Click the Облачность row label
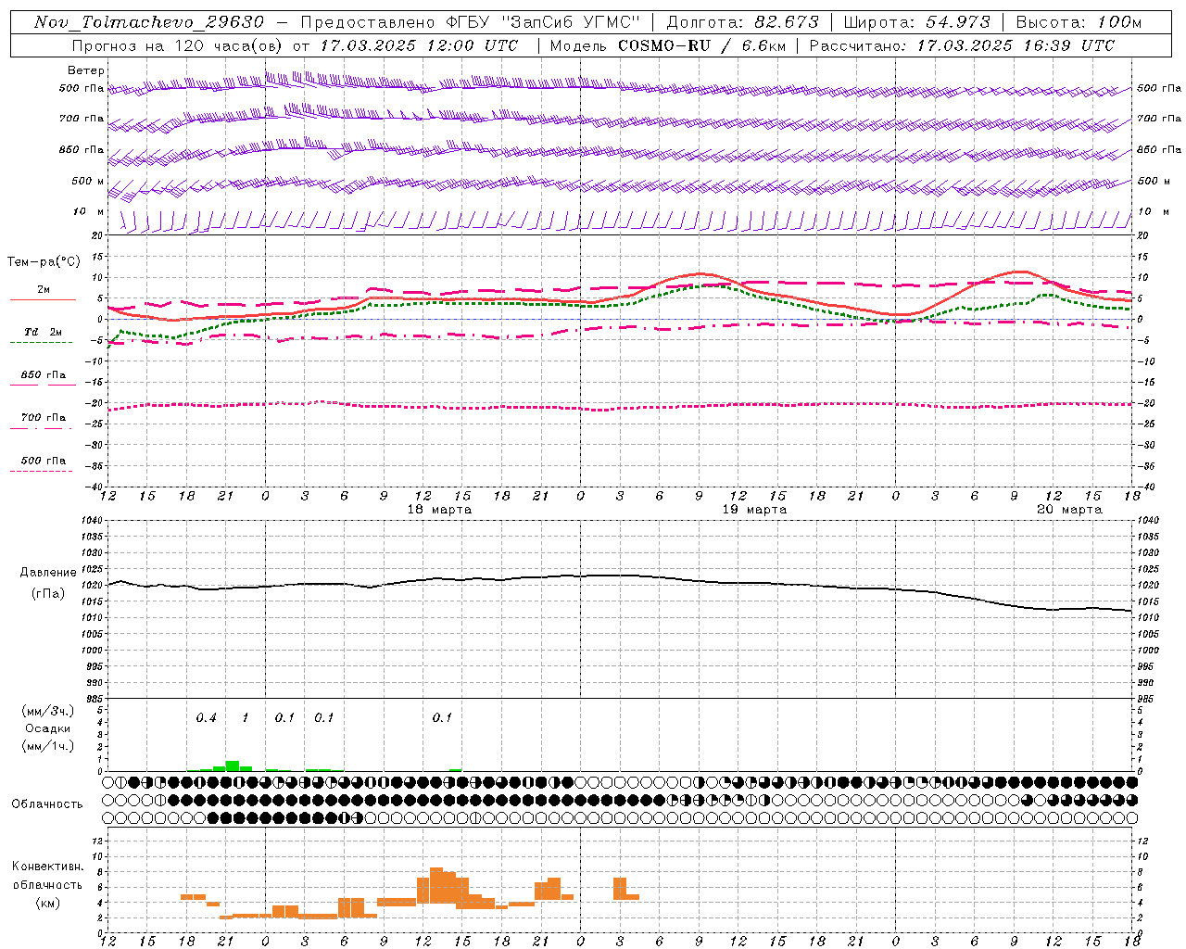Image resolution: width=1186 pixels, height=949 pixels. [x=47, y=804]
